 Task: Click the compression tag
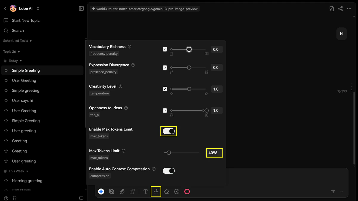tap(100, 176)
